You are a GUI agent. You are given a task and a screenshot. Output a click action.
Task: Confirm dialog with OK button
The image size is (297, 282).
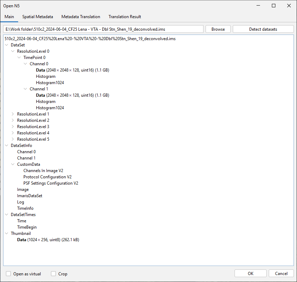(x=250, y=273)
